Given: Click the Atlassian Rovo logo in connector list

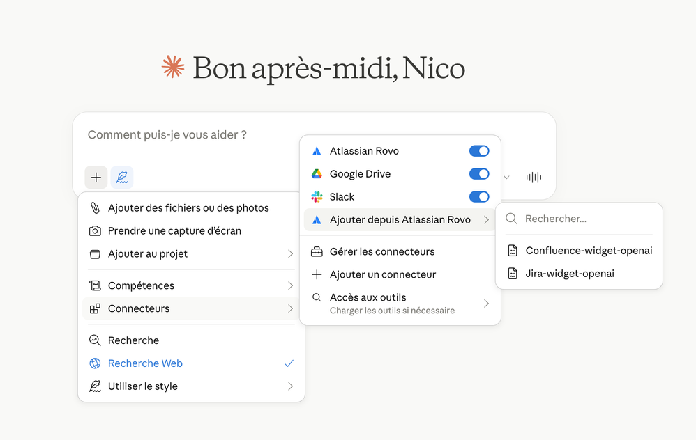Looking at the screenshot, I should point(317,151).
